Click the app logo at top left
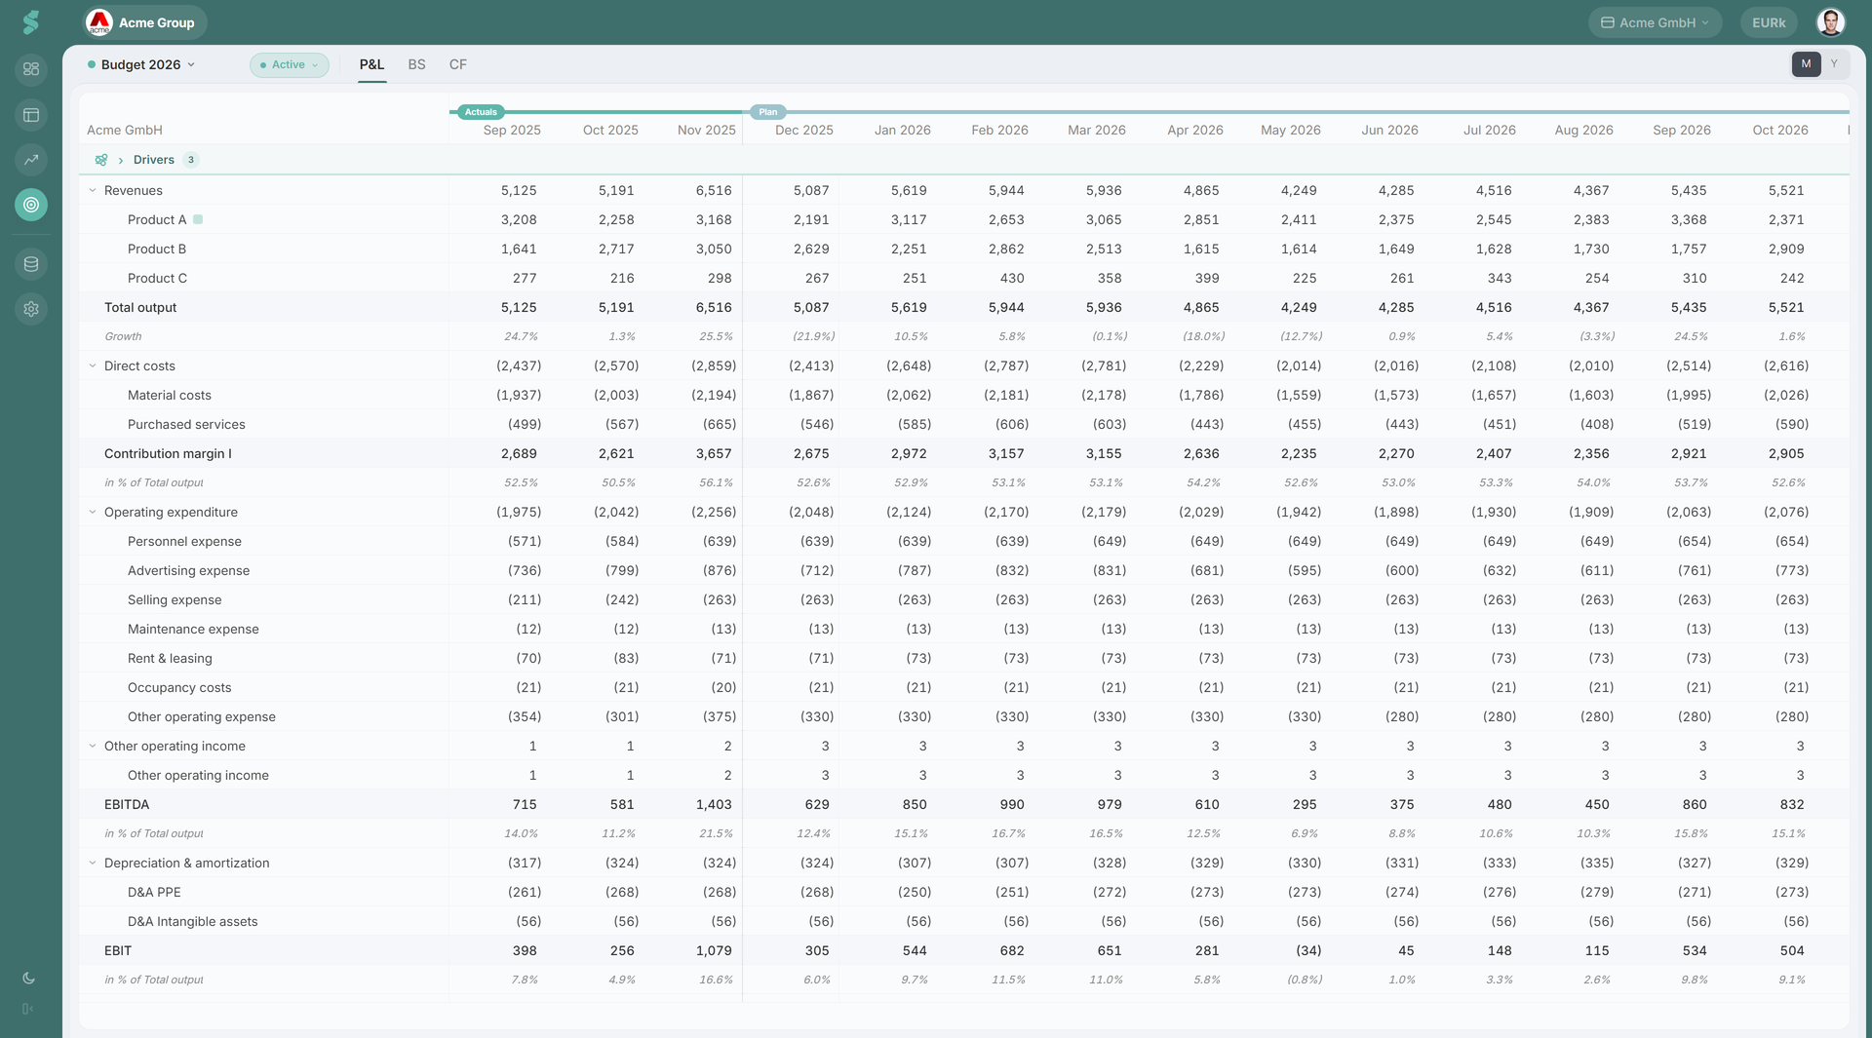Screen dimensions: 1872x1038 pyautogui.click(x=31, y=22)
